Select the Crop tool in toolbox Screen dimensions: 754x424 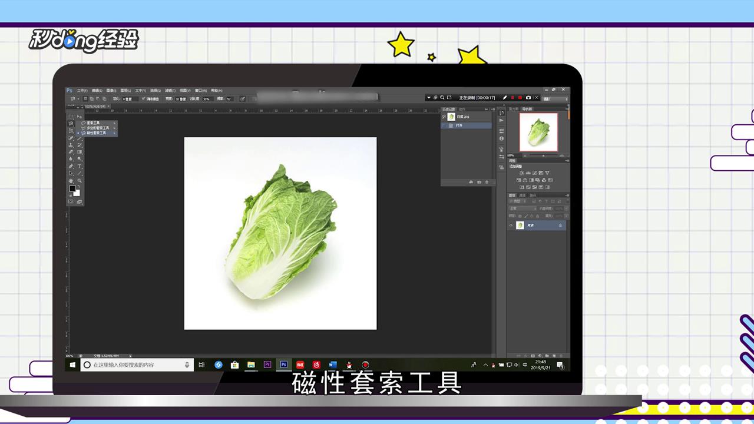[71, 131]
